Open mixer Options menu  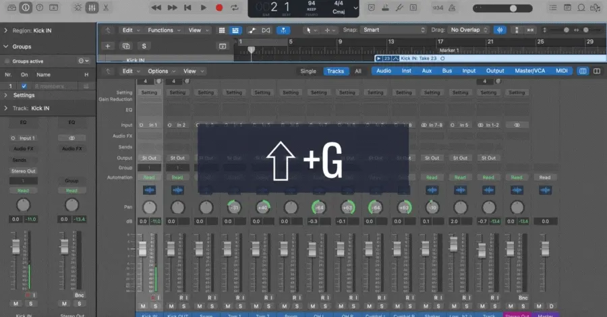point(161,71)
